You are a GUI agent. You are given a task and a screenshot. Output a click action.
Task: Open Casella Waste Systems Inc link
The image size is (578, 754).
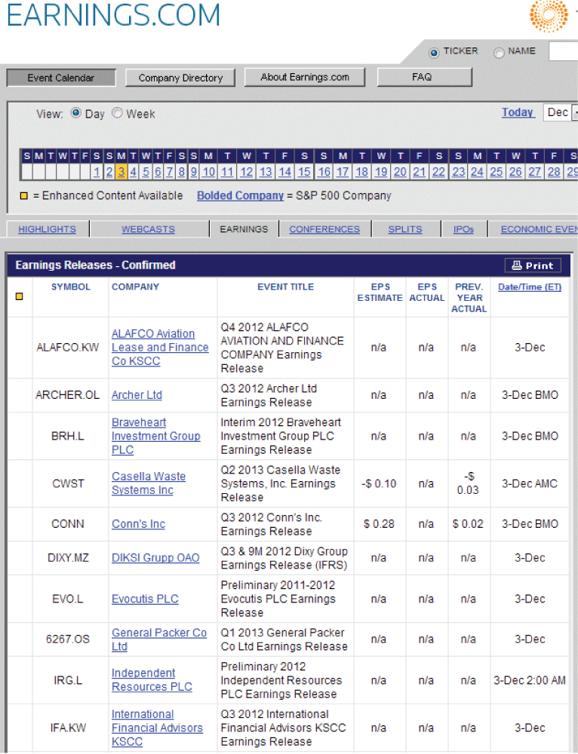149,483
